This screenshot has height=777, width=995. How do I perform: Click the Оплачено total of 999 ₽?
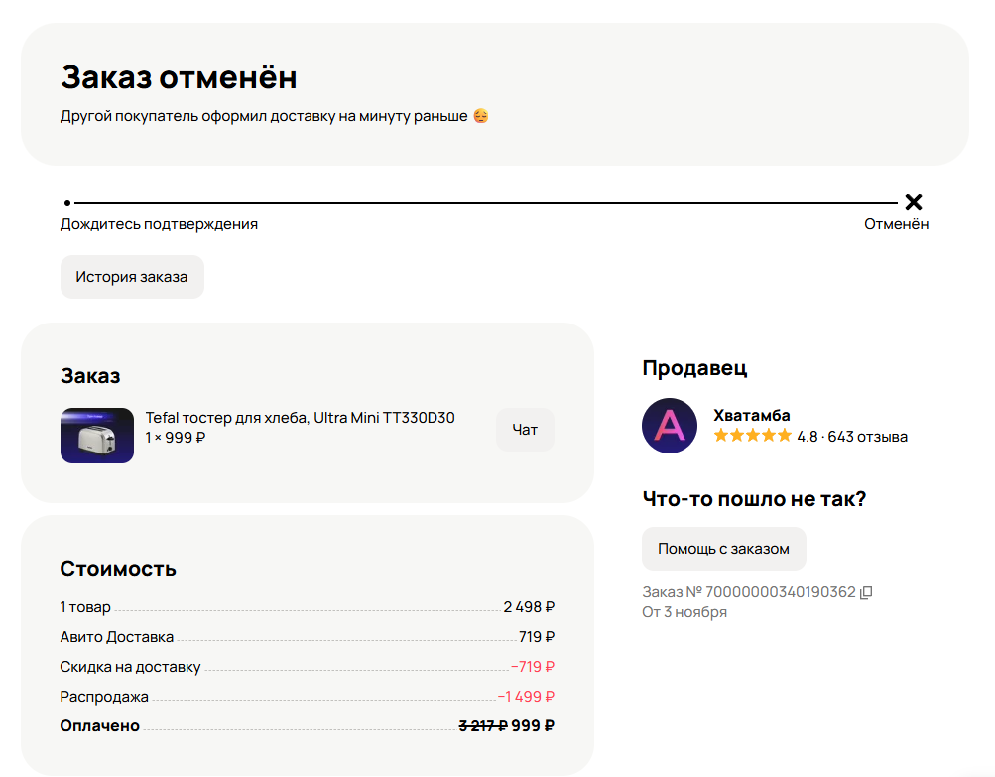coord(533,726)
